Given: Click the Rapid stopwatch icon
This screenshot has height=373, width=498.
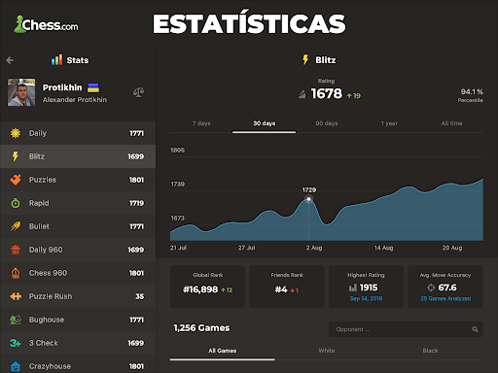Looking at the screenshot, I should (x=16, y=203).
